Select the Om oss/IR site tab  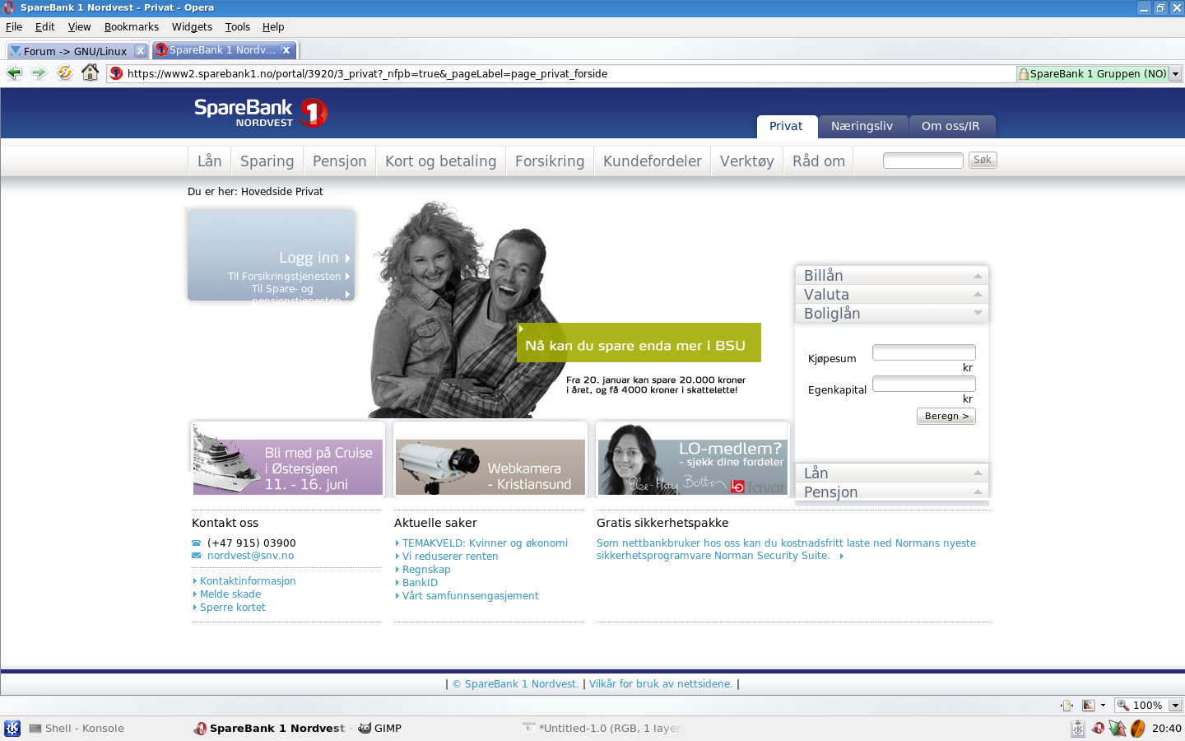950,126
